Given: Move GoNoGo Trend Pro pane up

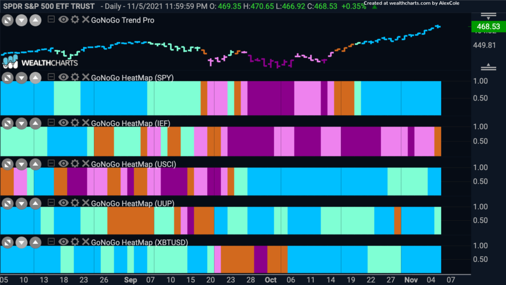Looking at the screenshot, I should pyautogui.click(x=36, y=20).
